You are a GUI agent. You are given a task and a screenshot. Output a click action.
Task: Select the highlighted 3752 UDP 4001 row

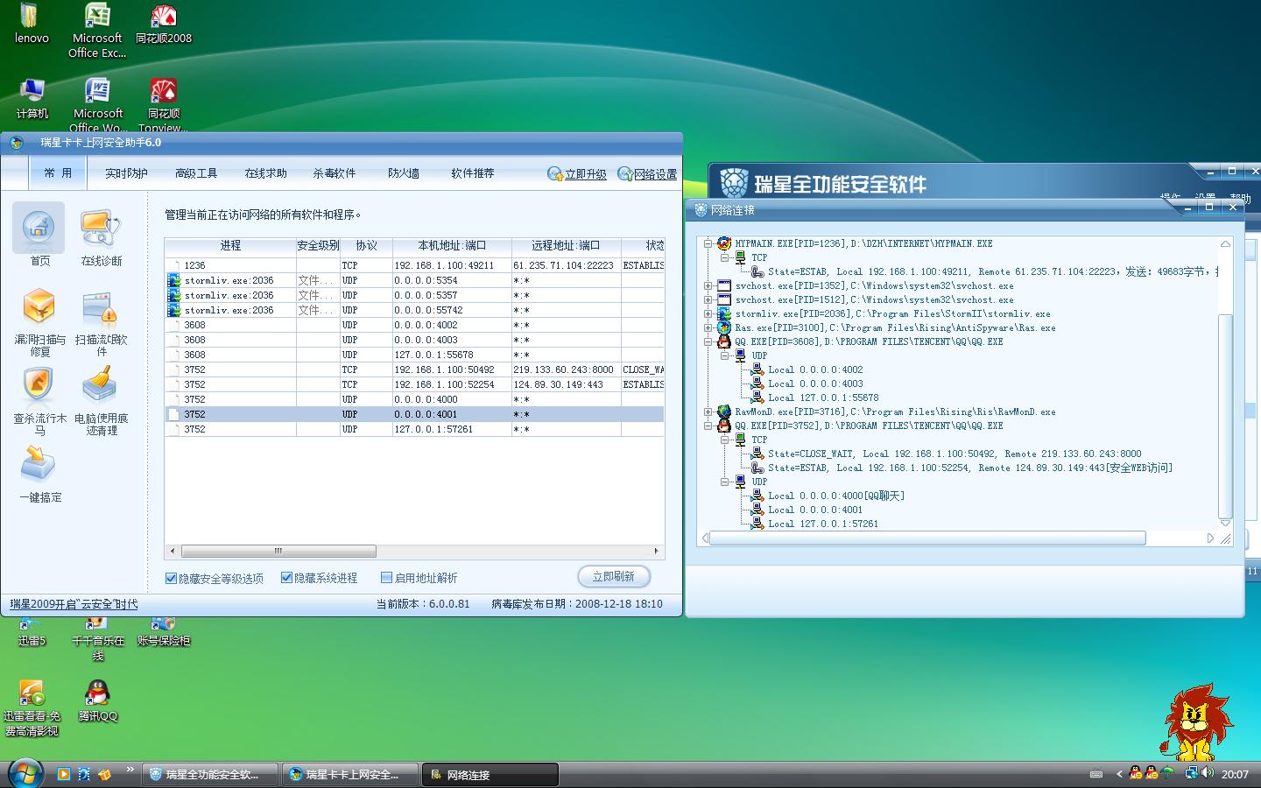click(413, 414)
